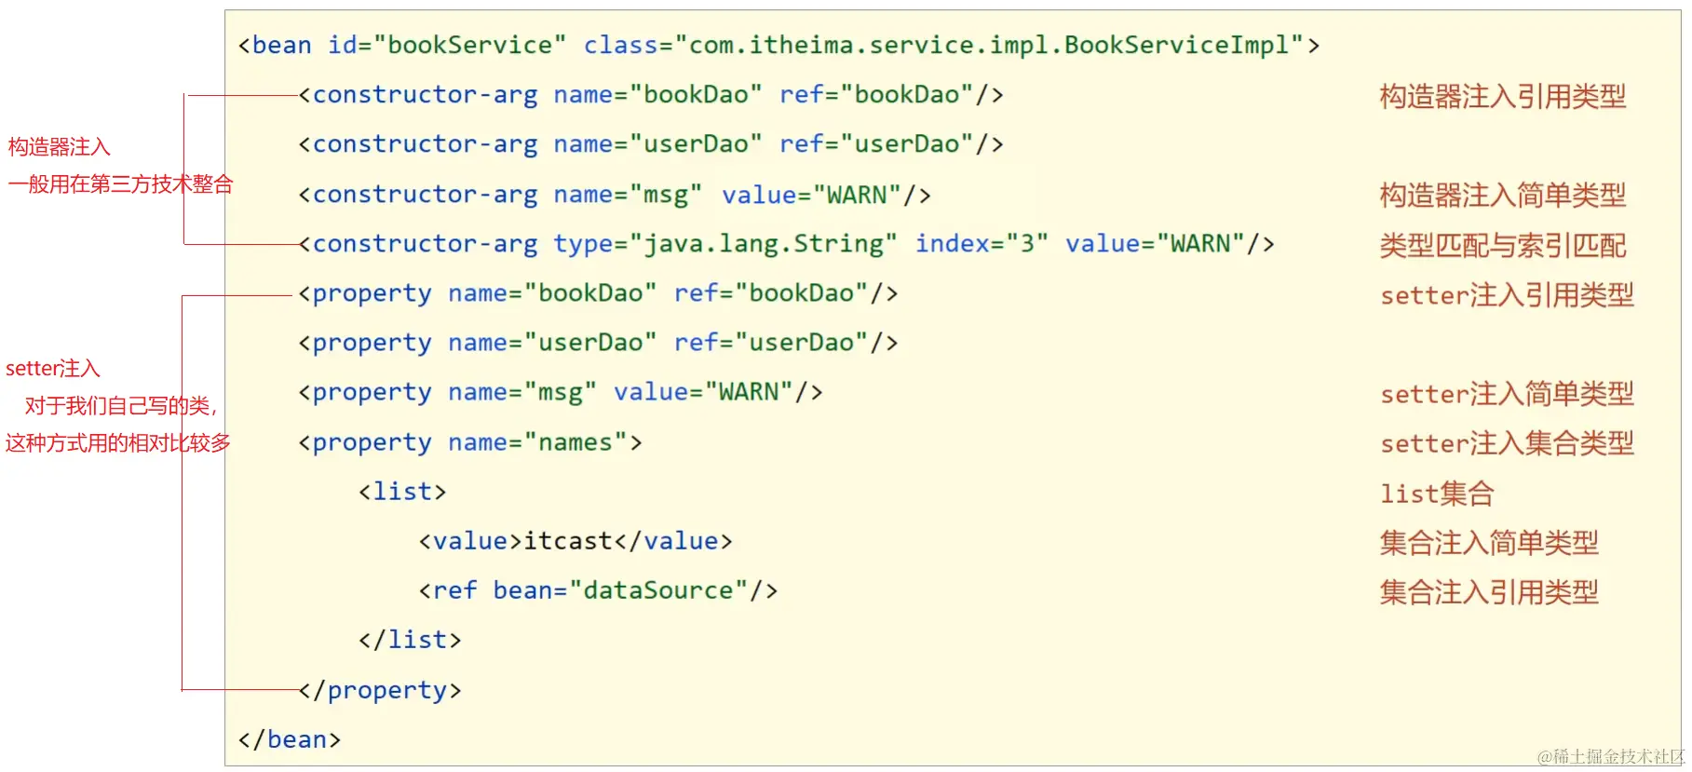Click the left note 对于我们自己写的类,
The image size is (1692, 772).
pyautogui.click(x=121, y=406)
